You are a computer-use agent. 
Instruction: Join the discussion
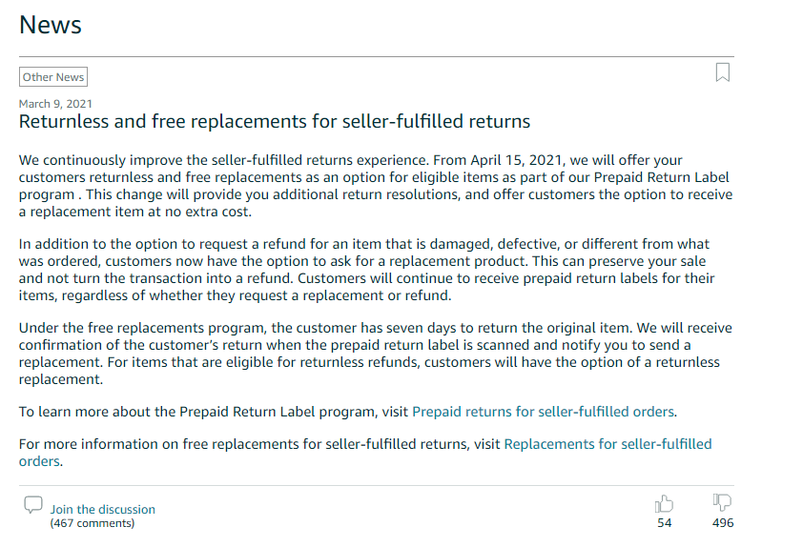tap(102, 509)
